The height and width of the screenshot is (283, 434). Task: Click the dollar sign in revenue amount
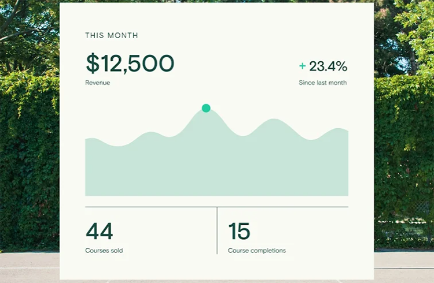[x=93, y=64]
